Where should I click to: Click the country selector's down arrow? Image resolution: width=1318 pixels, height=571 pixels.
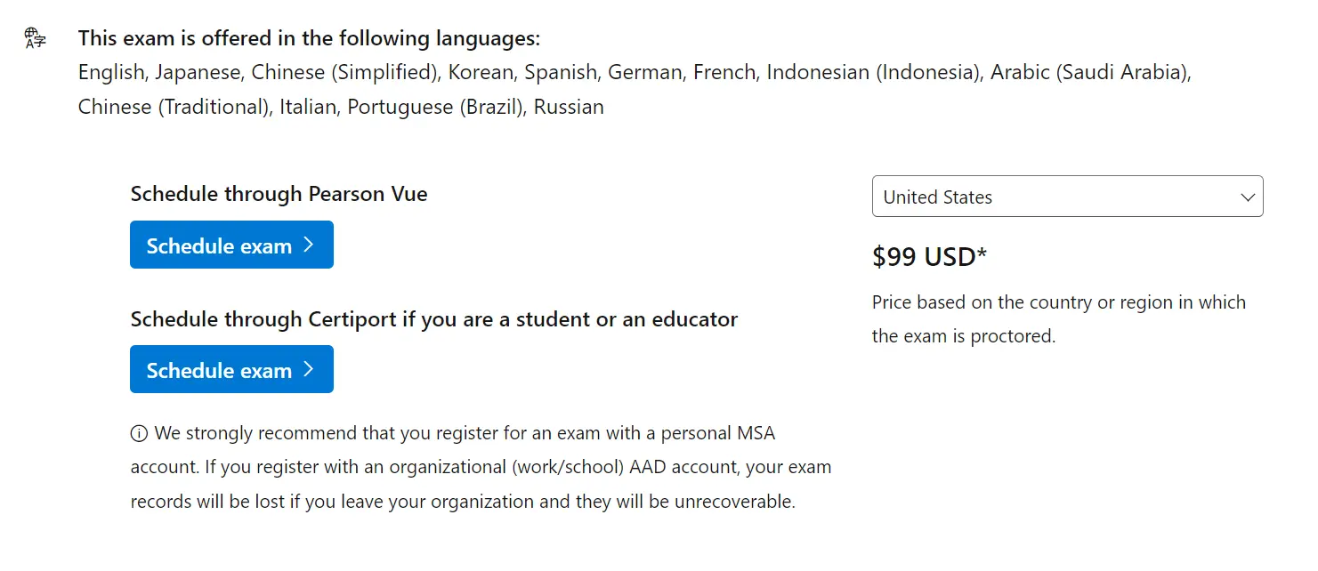click(1248, 197)
